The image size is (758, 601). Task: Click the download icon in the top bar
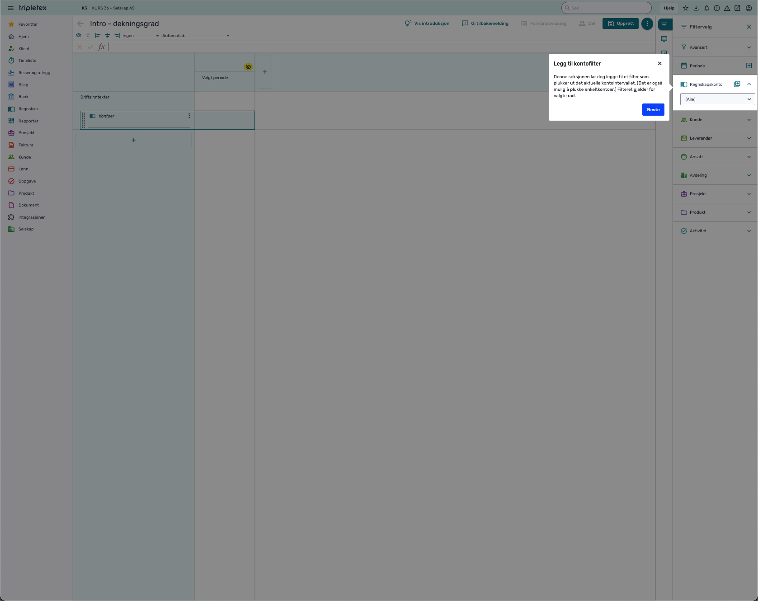click(x=696, y=8)
